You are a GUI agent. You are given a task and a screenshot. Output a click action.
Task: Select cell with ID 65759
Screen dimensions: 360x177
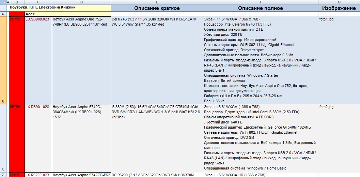pos(17,60)
